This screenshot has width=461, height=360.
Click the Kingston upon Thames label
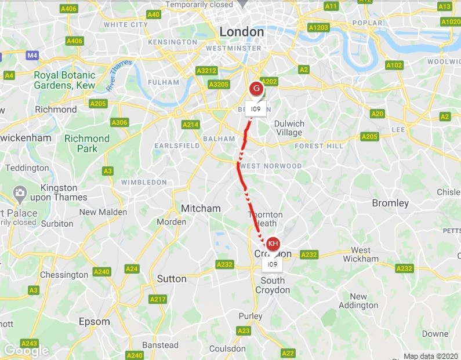[59, 192]
